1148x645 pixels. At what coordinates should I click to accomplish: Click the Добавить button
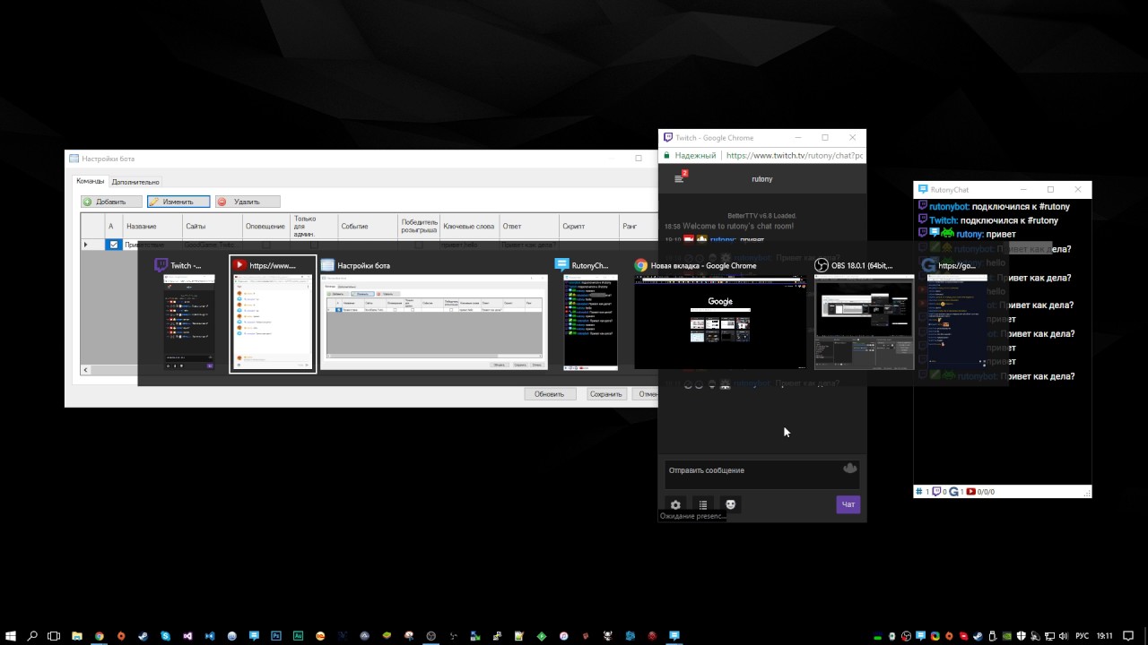click(x=111, y=202)
